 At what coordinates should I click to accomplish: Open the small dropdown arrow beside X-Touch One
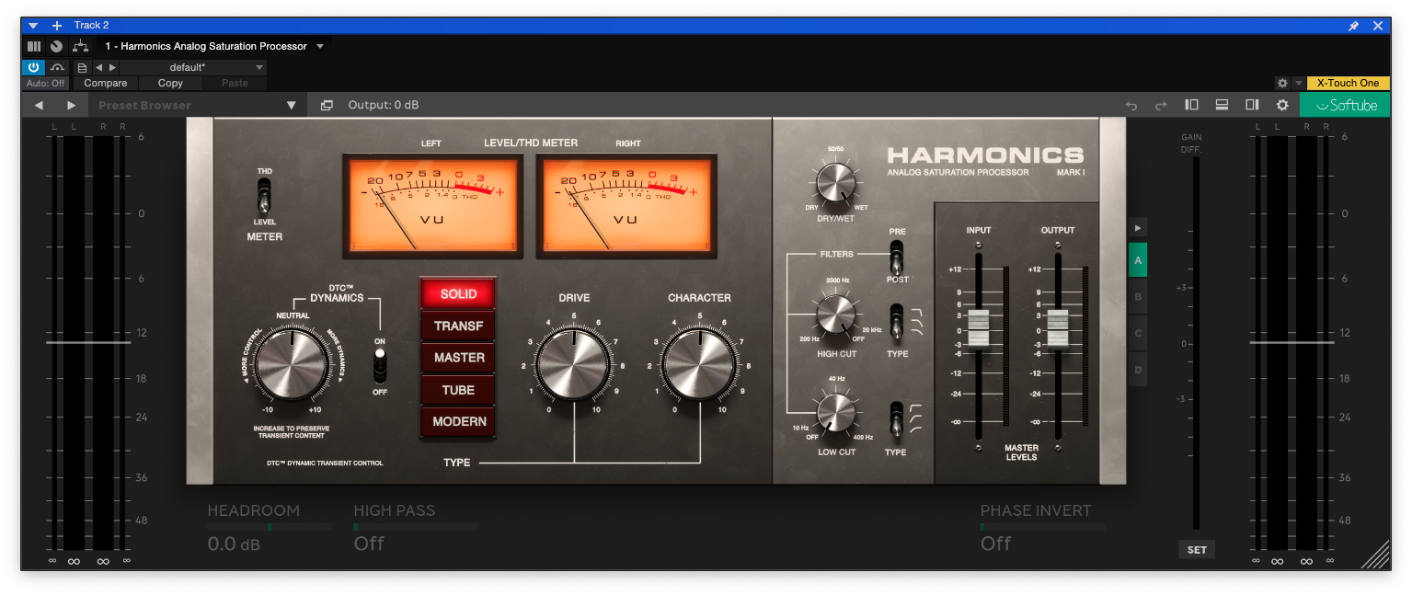(x=1299, y=83)
